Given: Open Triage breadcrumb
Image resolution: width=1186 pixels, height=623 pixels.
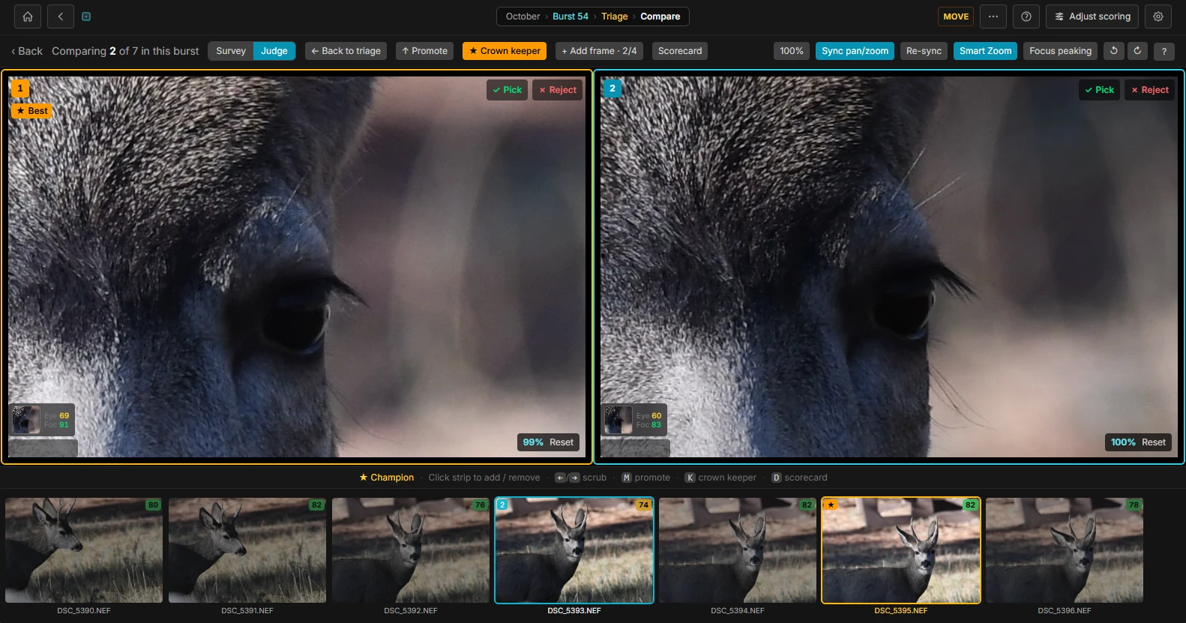Looking at the screenshot, I should tap(615, 16).
